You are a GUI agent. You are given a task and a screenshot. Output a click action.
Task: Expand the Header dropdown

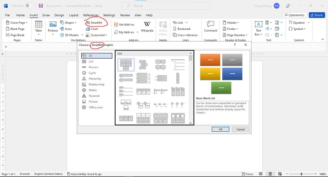[x=238, y=23]
